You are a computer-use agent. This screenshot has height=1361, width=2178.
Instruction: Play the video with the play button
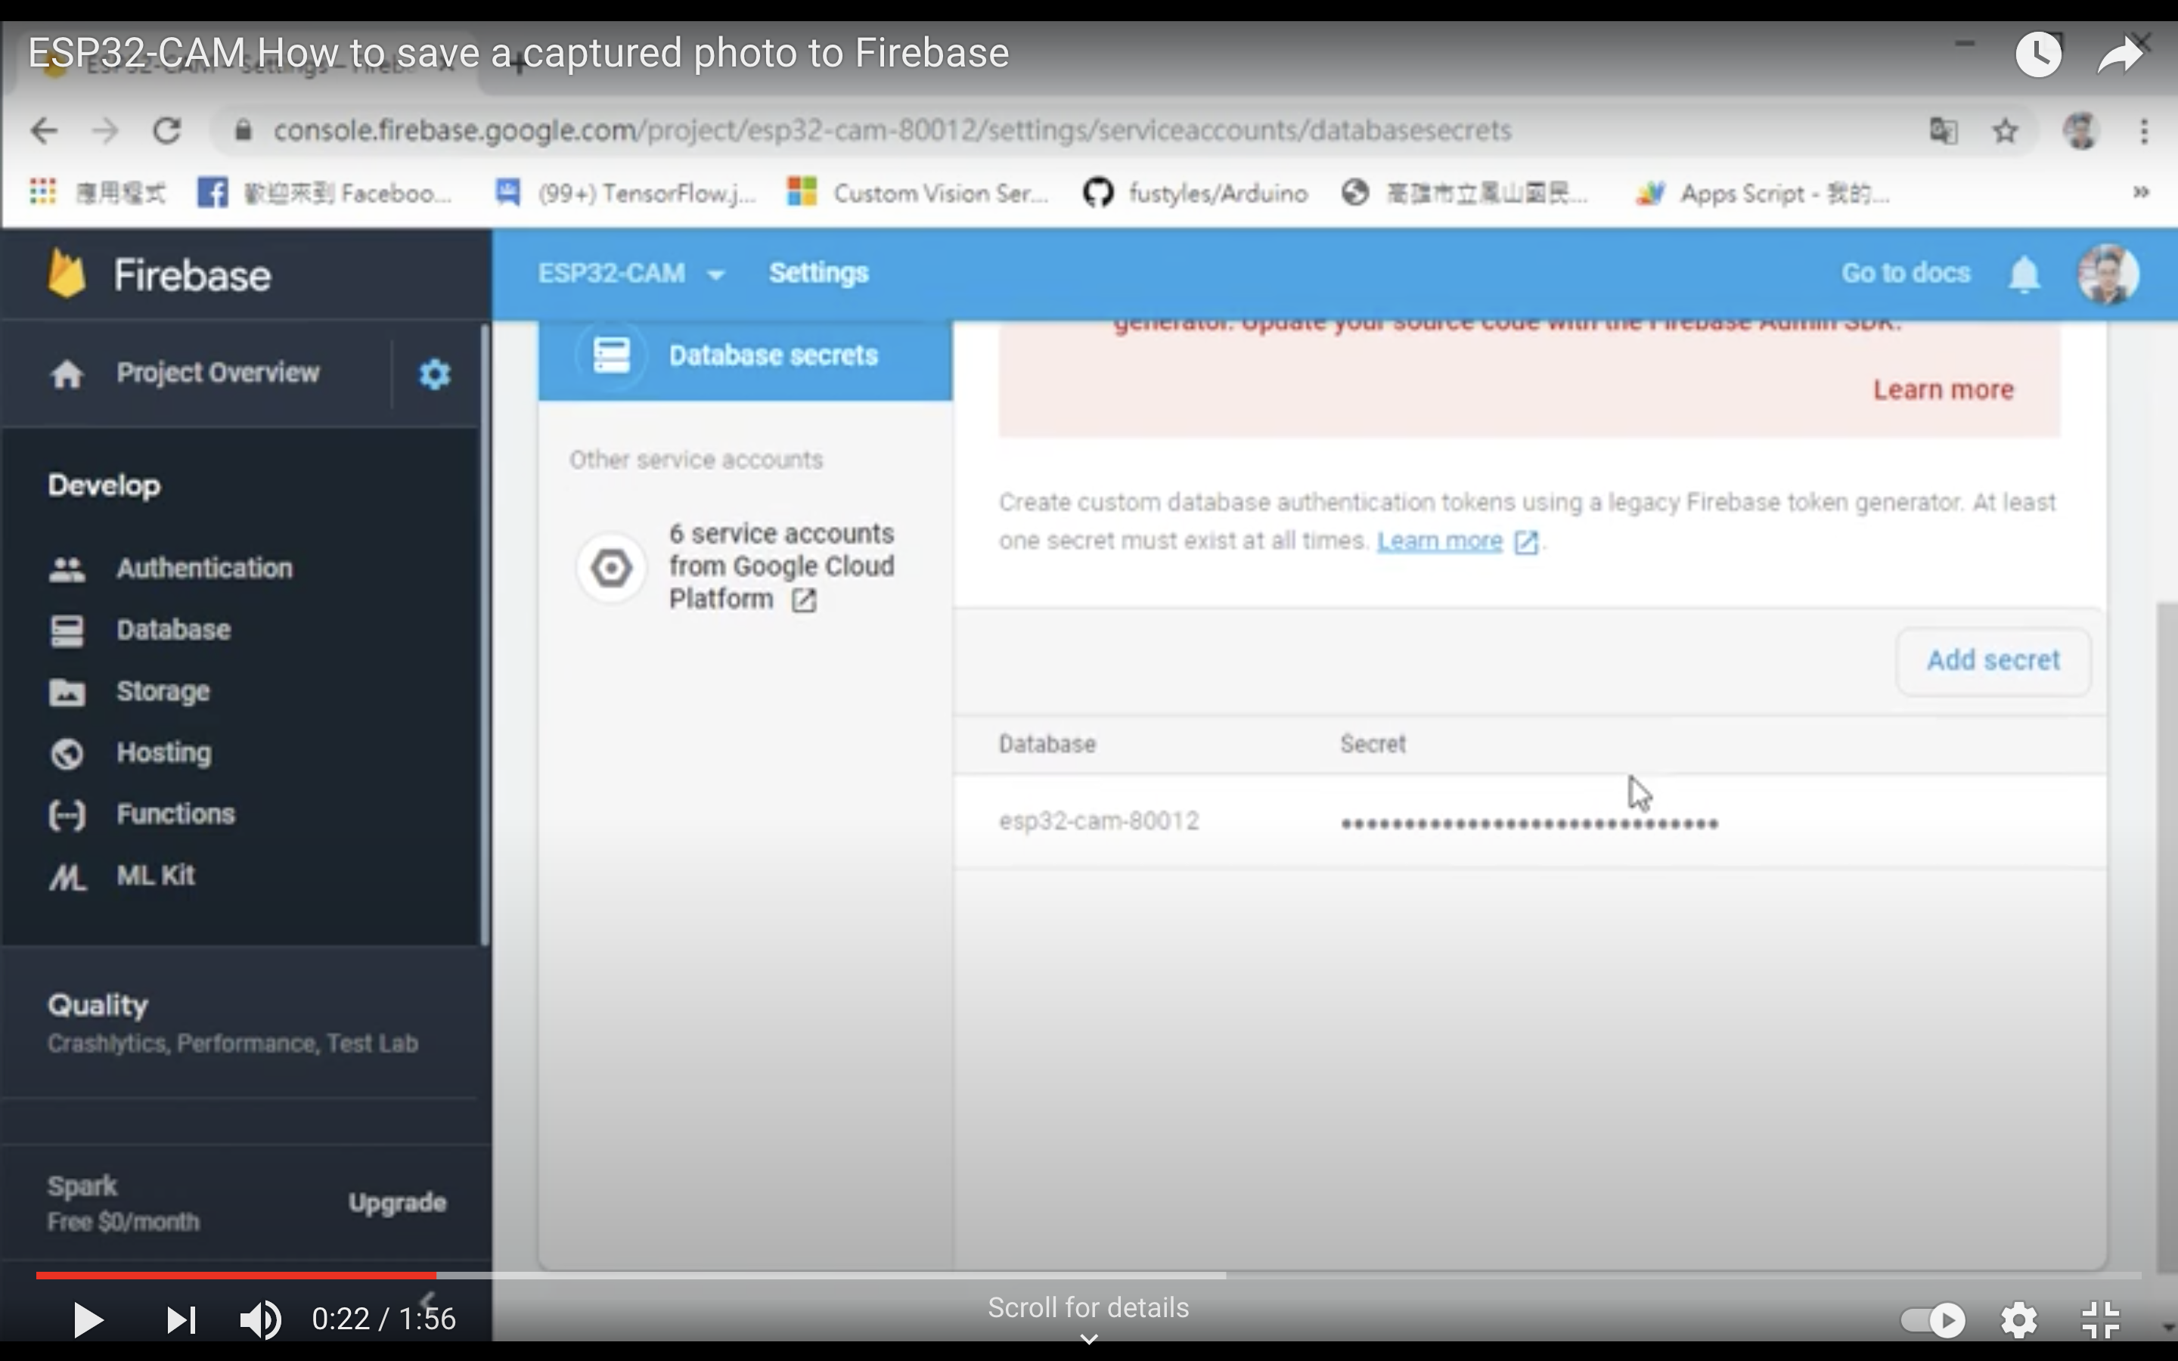[x=87, y=1319]
